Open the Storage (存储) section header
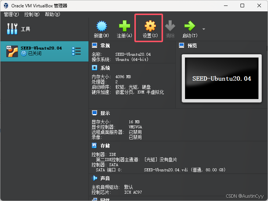The image size is (268, 201). click(105, 146)
